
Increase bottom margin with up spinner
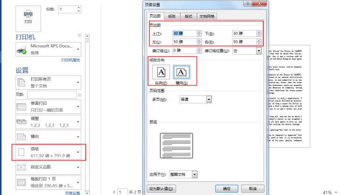pos(259,32)
